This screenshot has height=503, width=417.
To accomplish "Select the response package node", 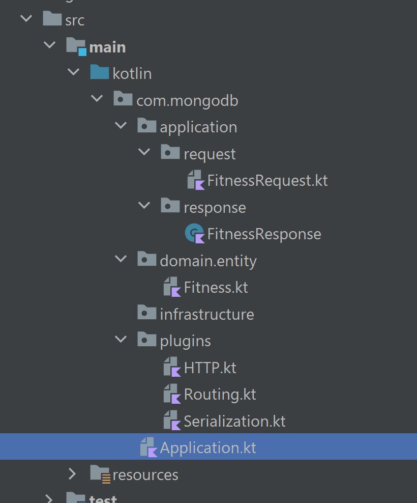I will tap(215, 207).
